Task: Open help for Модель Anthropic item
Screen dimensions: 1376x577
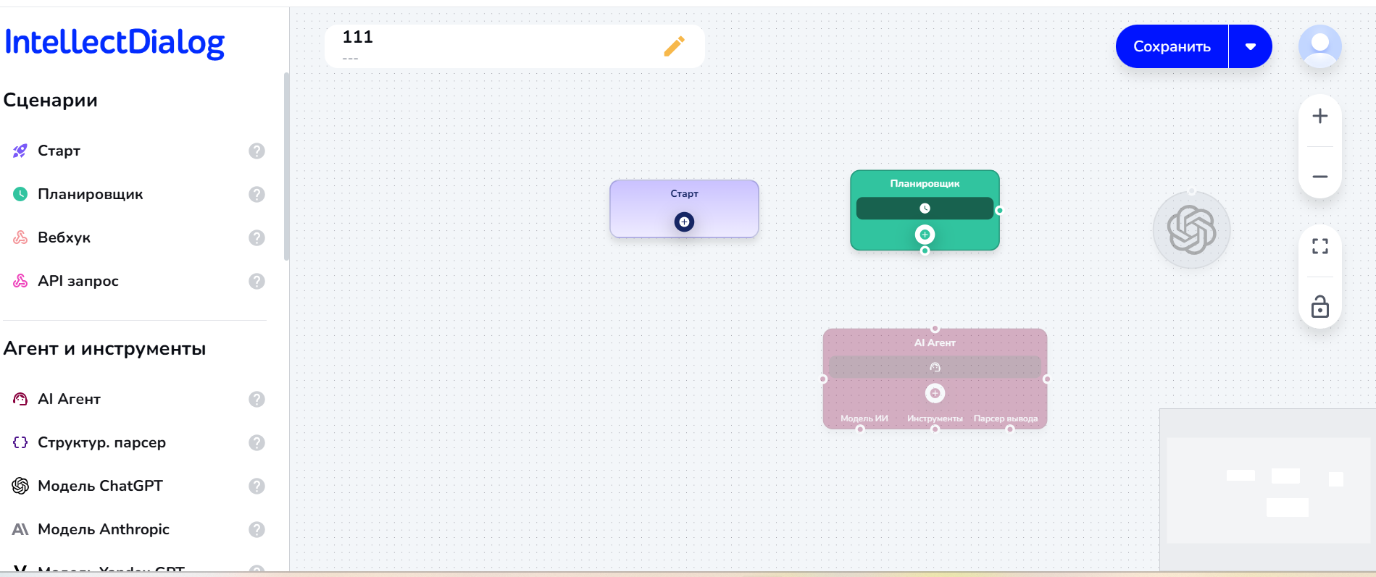Action: coord(257,529)
